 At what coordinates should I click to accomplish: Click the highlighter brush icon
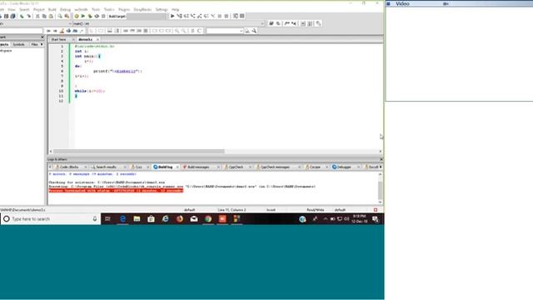click(62, 31)
